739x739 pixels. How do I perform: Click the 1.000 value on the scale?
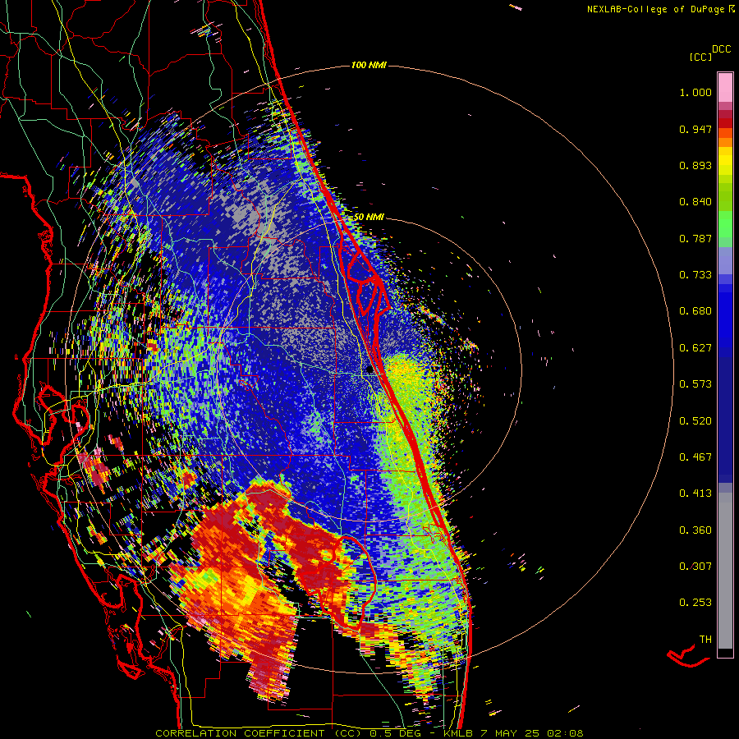[x=695, y=92]
